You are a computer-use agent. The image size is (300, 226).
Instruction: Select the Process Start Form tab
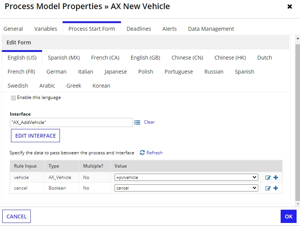(x=92, y=29)
